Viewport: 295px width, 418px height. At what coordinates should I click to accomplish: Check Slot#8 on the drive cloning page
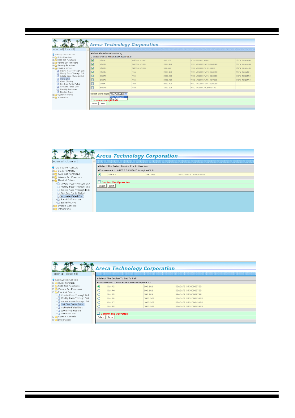[x=92, y=88]
